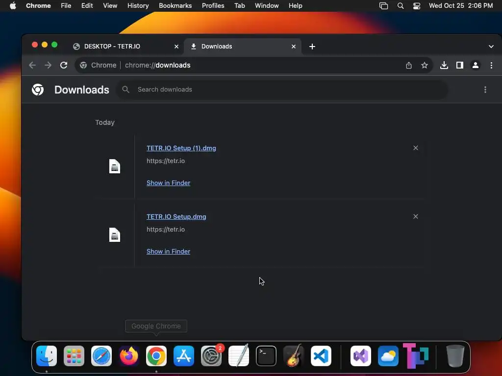Click the Search downloads field
Image resolution: width=502 pixels, height=376 pixels.
click(x=282, y=90)
